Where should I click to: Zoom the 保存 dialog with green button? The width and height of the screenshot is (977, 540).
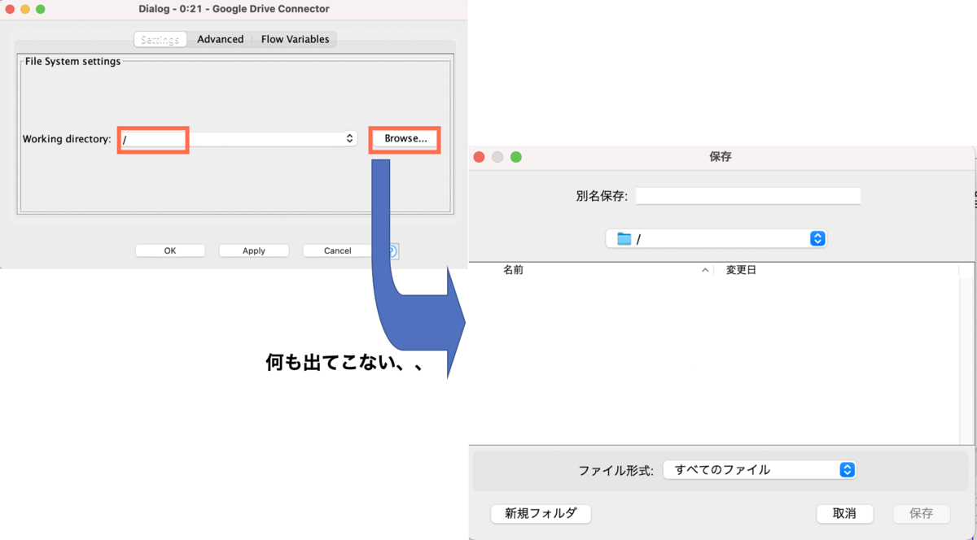click(515, 157)
